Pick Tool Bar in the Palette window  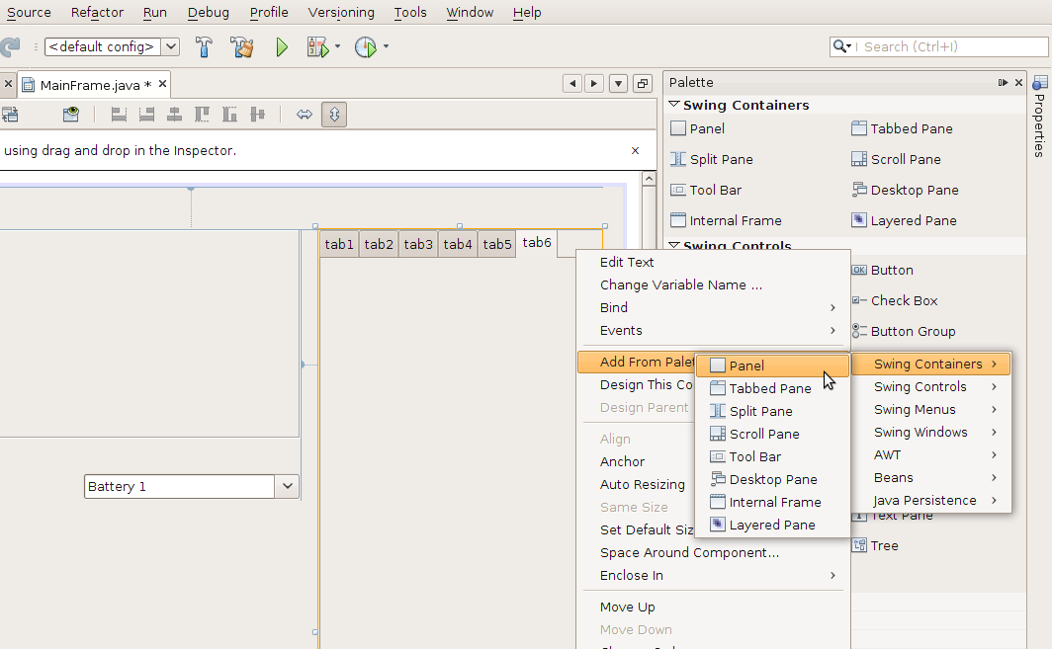click(x=706, y=191)
